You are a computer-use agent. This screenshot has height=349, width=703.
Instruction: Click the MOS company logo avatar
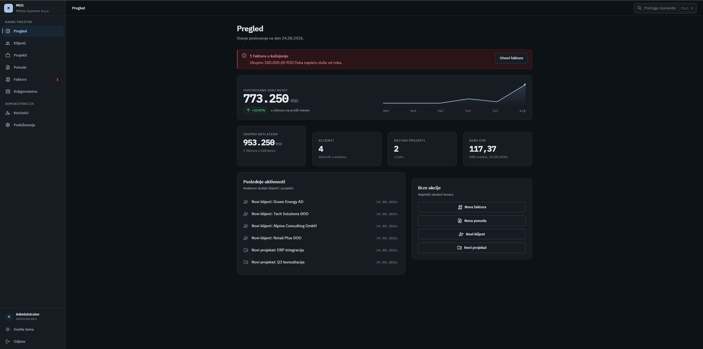pyautogui.click(x=8, y=8)
